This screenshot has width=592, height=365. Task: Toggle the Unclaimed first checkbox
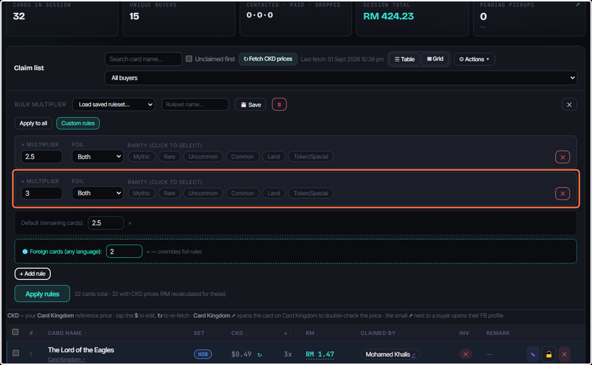click(x=189, y=59)
